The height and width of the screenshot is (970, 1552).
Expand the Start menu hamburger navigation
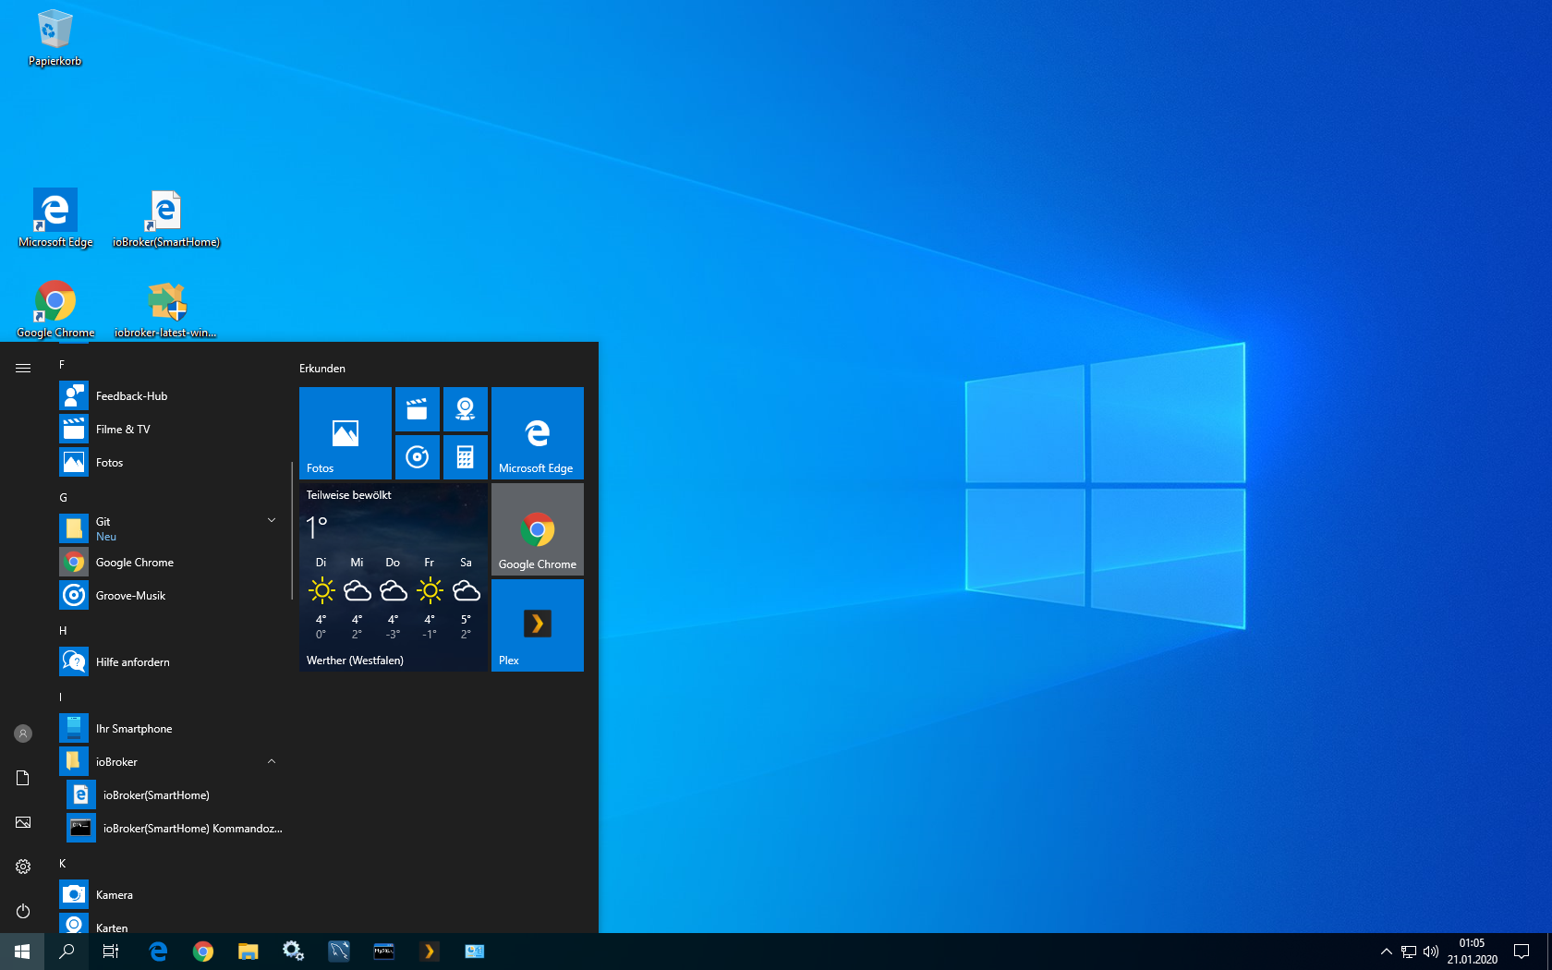pyautogui.click(x=23, y=368)
